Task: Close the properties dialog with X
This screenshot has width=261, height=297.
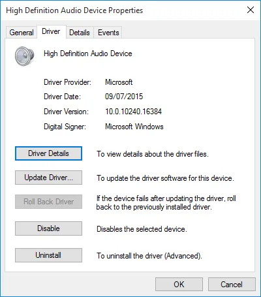Action: [251, 10]
